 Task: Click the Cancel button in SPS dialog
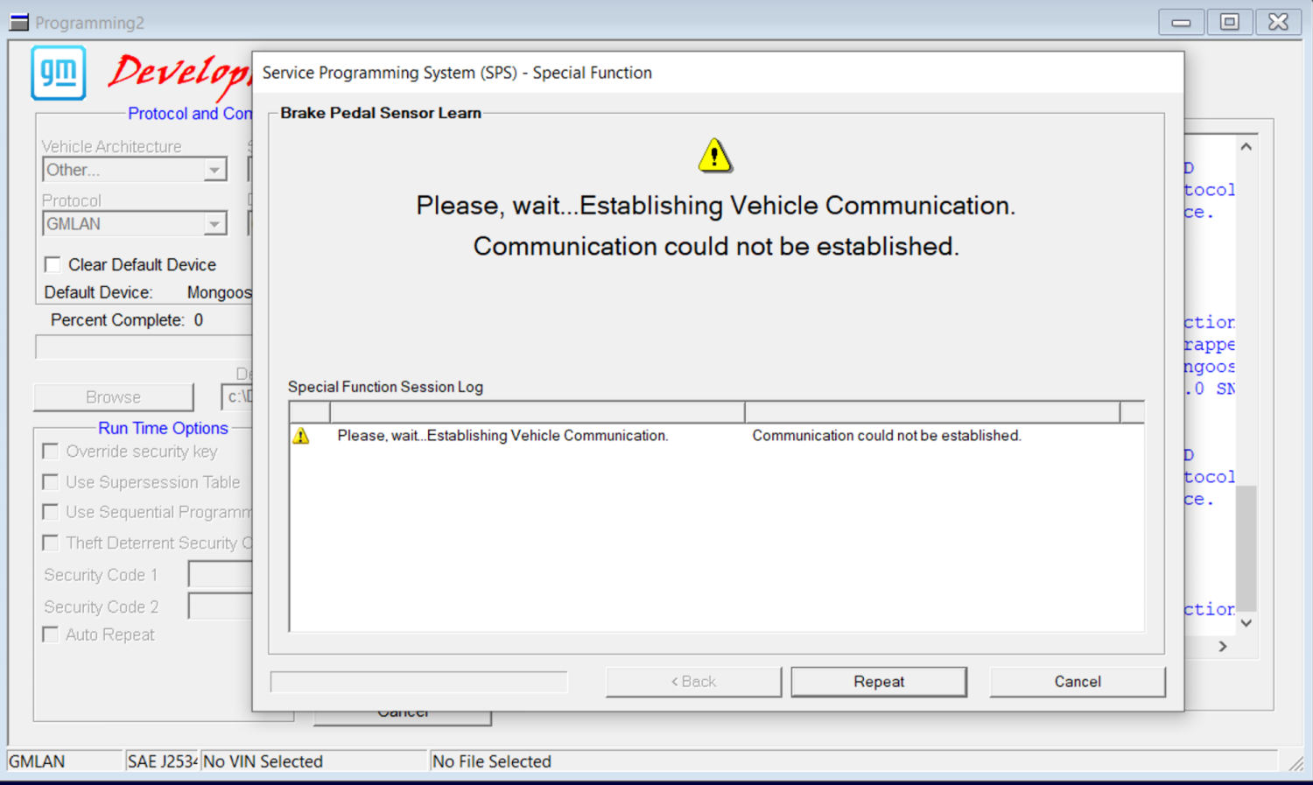[x=1078, y=682]
